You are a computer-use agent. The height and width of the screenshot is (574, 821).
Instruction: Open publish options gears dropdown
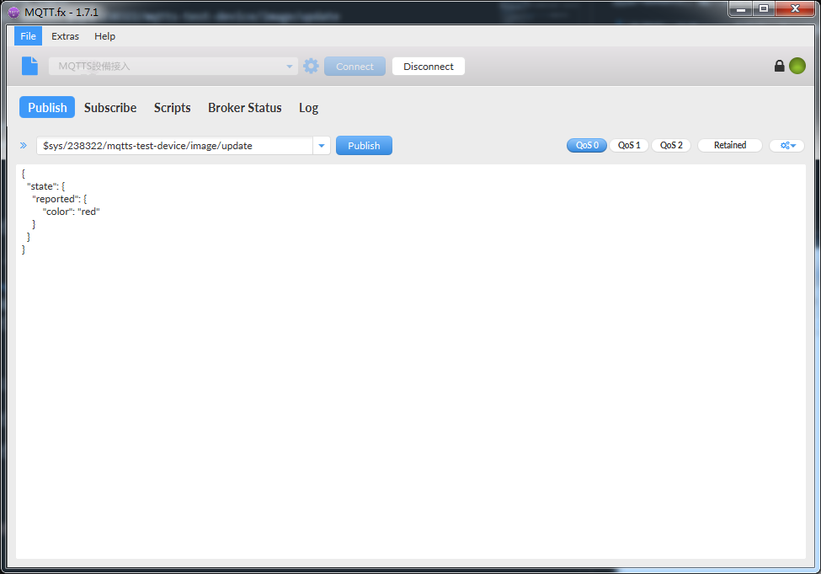tap(787, 145)
